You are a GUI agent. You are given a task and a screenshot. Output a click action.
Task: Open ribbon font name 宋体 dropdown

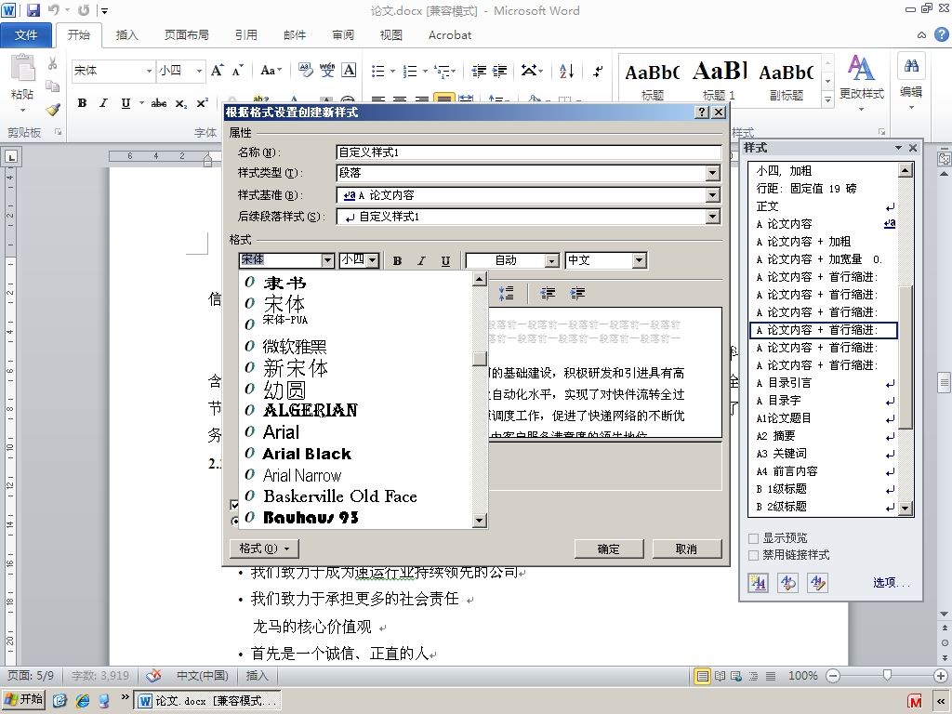click(149, 71)
